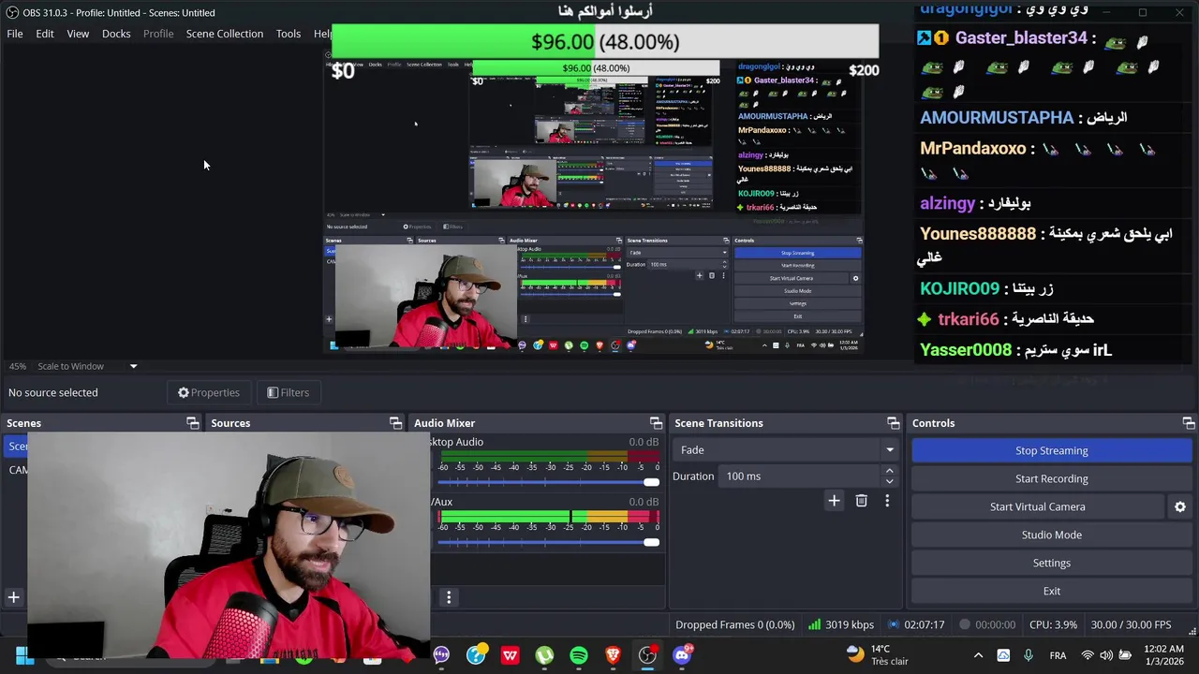Pop out the Scenes dock panel

click(x=193, y=423)
